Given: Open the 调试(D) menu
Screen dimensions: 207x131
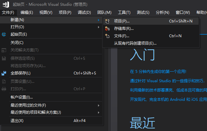Looking at the screenshot, I should [84, 13].
